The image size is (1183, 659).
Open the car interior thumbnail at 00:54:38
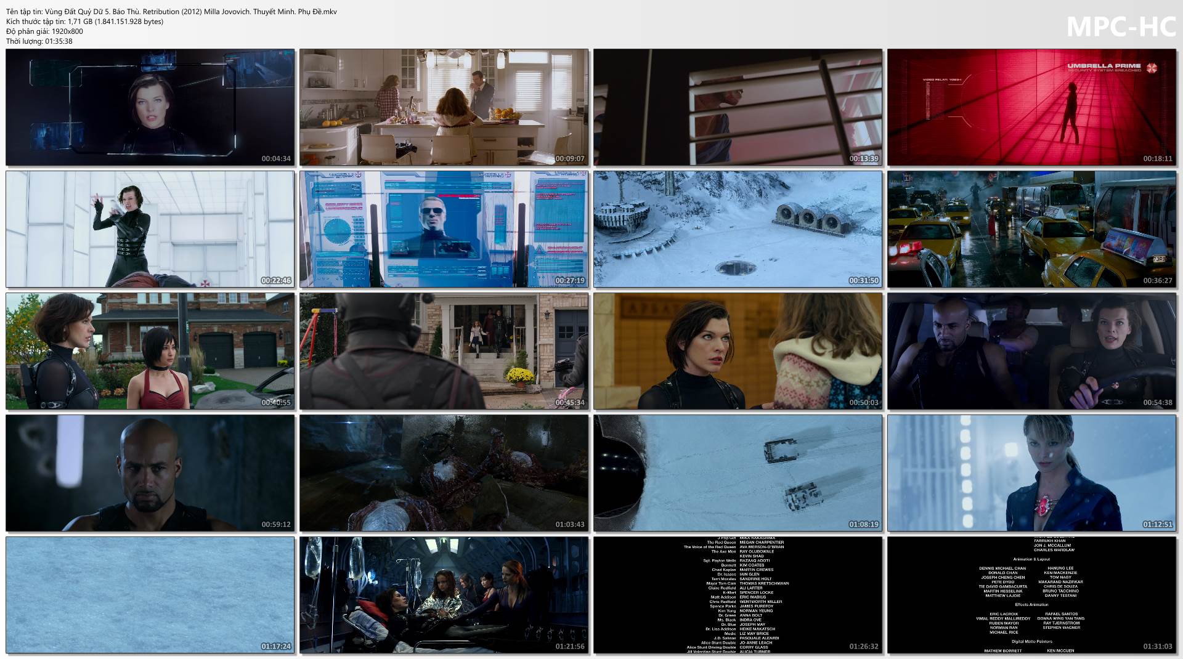pyautogui.click(x=1032, y=352)
